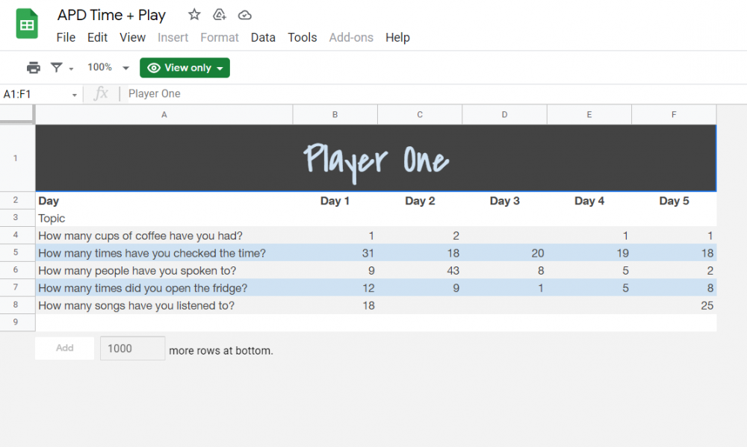Open the Data menu
The image size is (747, 447).
click(263, 37)
